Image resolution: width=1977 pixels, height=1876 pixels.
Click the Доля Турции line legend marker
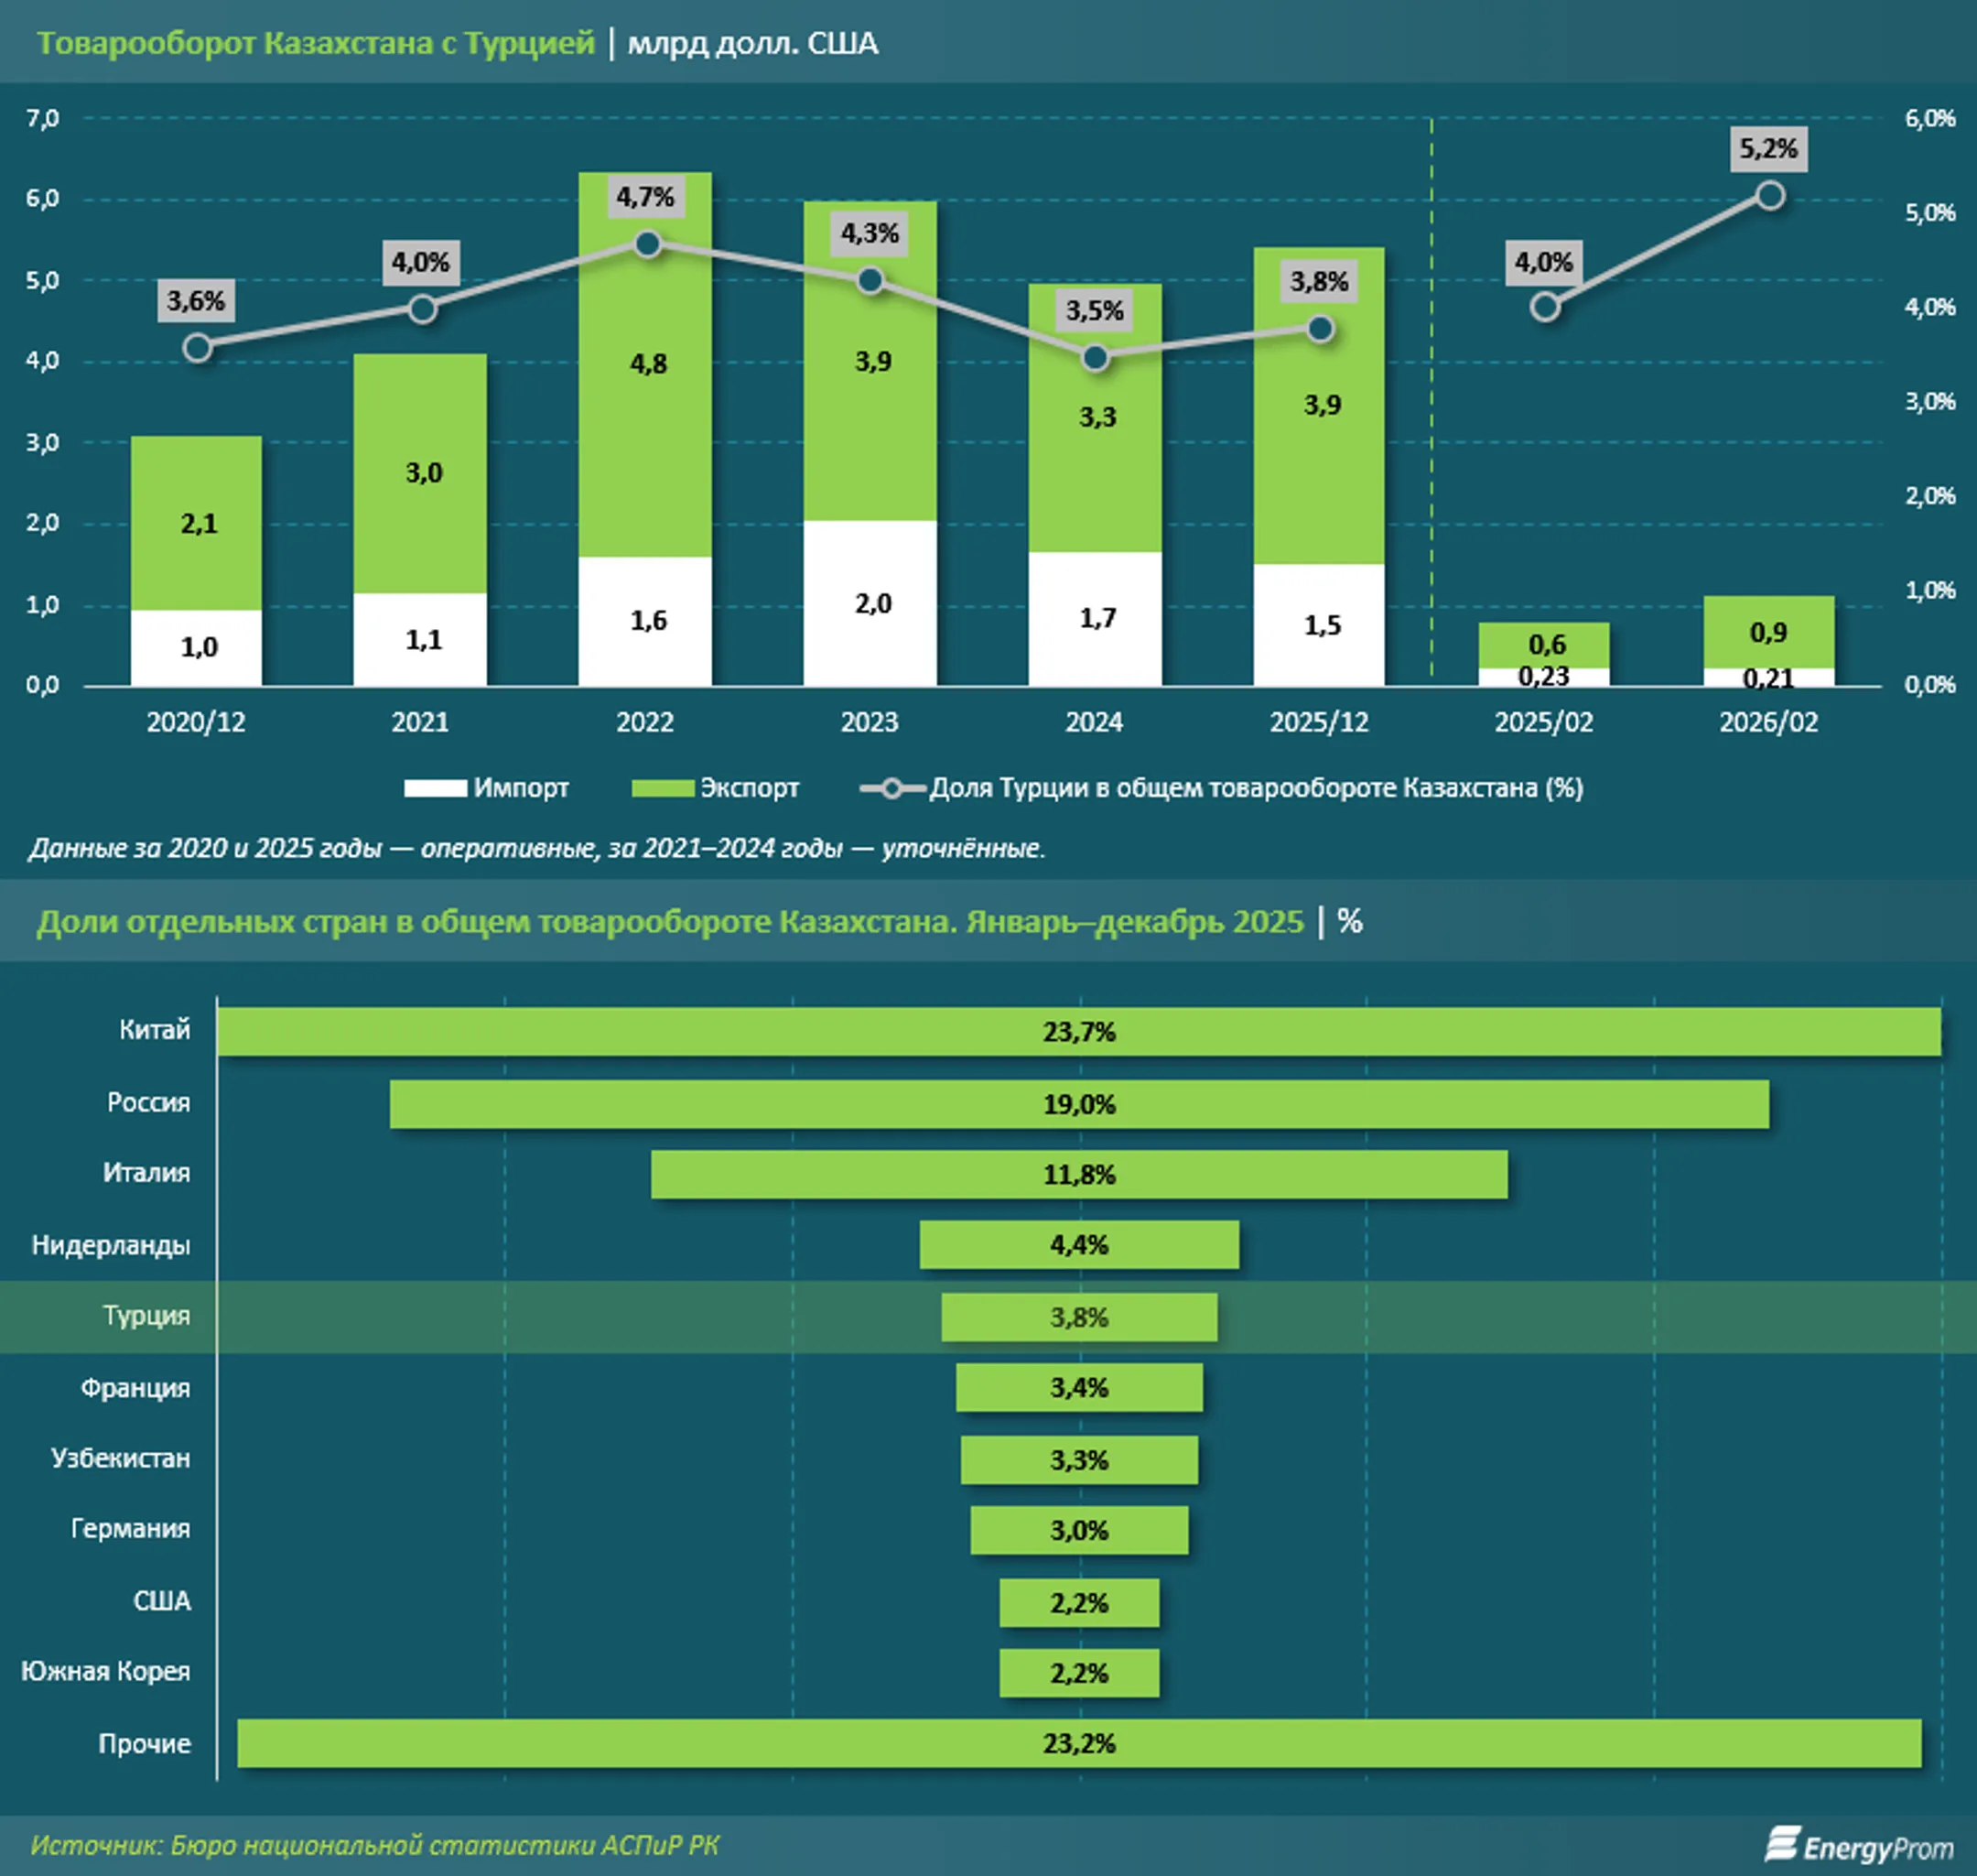click(x=891, y=788)
